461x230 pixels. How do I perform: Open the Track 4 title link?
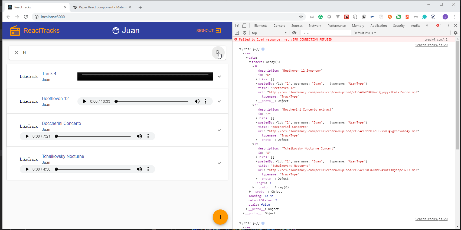coord(49,74)
